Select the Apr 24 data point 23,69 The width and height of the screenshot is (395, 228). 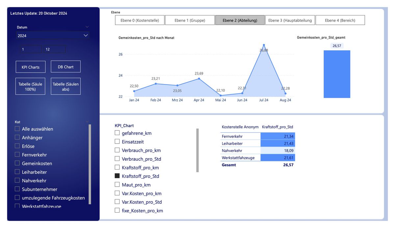tap(199, 79)
